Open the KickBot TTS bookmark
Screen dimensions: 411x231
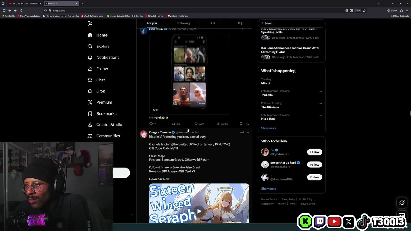tap(9, 16)
